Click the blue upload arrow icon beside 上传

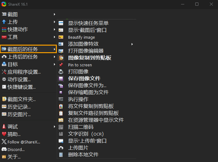tap(4, 22)
